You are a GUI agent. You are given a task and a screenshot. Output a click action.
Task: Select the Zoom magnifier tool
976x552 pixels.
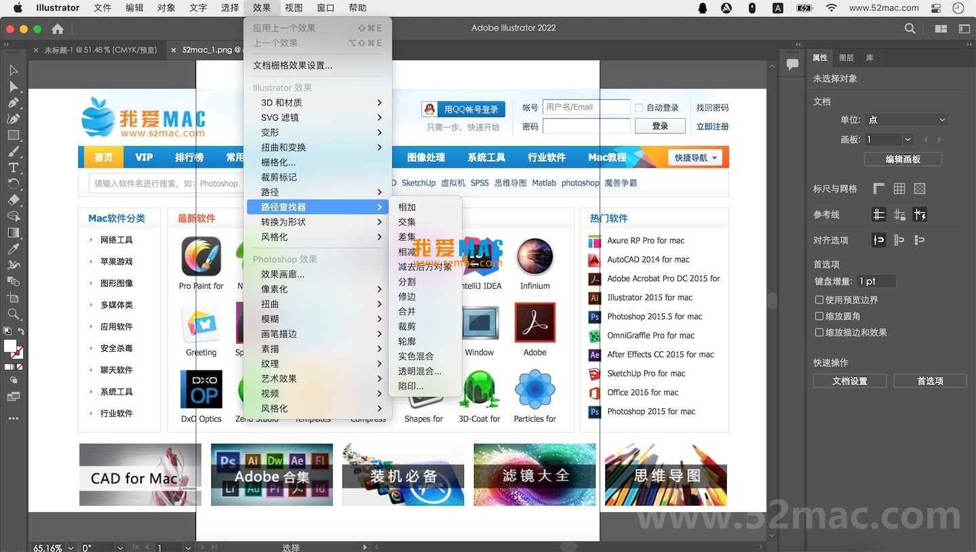(13, 315)
